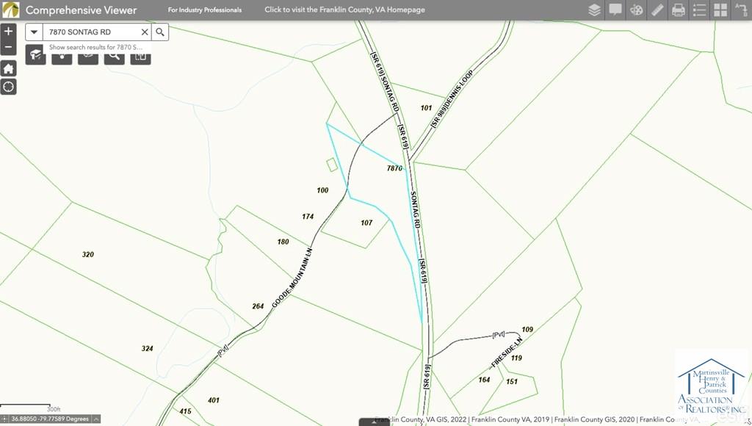Expand the coordinates widget arrow at bottom left
This screenshot has width=752, height=426.
point(96,419)
